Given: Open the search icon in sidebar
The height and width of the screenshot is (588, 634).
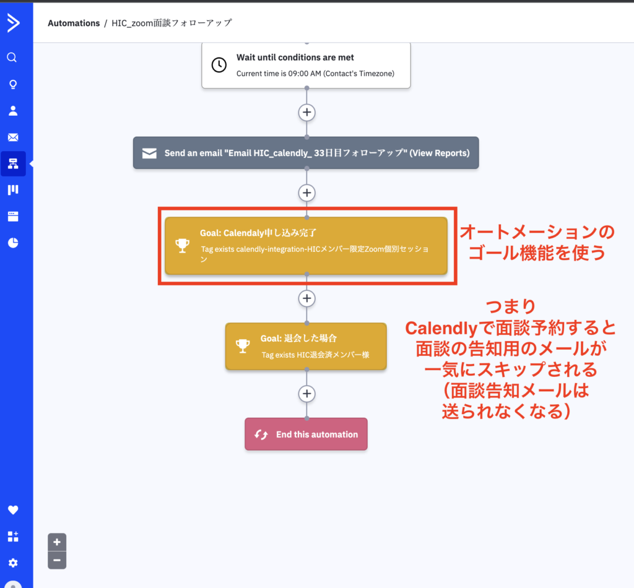Looking at the screenshot, I should click(12, 58).
